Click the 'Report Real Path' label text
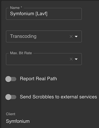Viewport: 99px width, 128px height. [38, 79]
